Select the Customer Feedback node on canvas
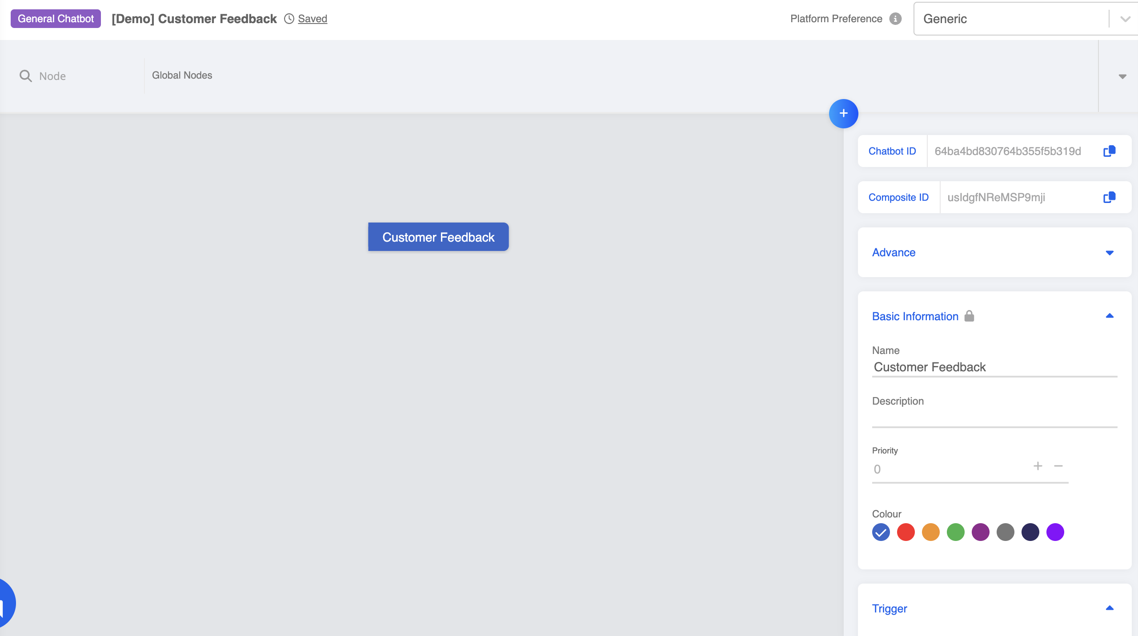The image size is (1138, 636). 438,237
